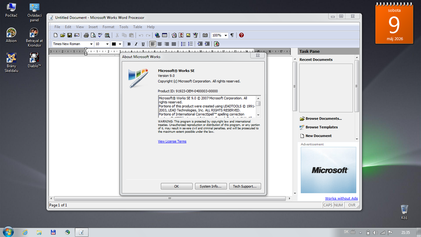421x237 pixels.
Task: Open Print Preview from the toolbar
Action: (x=93, y=35)
